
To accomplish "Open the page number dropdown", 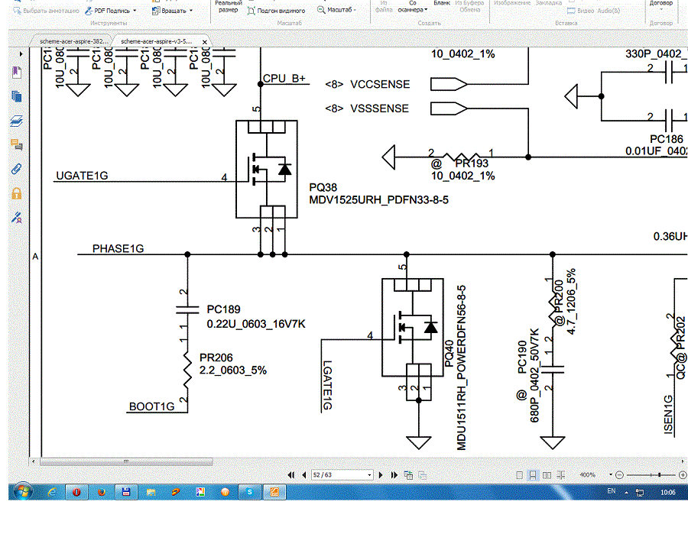I will (x=372, y=475).
